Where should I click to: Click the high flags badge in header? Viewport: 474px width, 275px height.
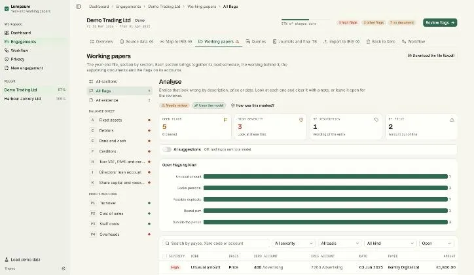348,23
